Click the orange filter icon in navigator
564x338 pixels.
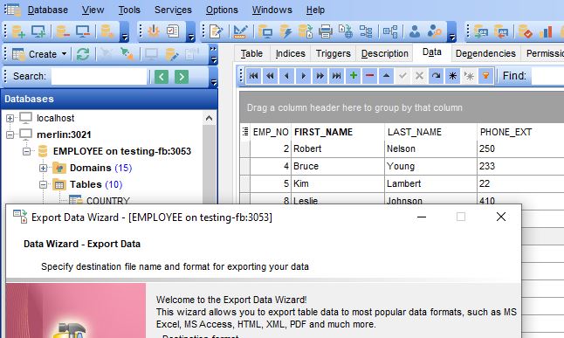(x=486, y=76)
